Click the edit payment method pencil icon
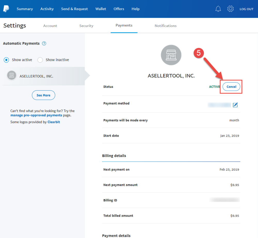 coord(235,105)
